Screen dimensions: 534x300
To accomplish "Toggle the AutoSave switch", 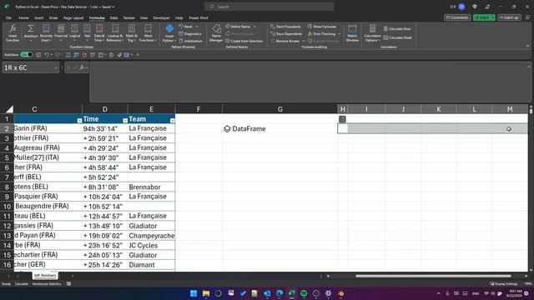I will [x=27, y=55].
